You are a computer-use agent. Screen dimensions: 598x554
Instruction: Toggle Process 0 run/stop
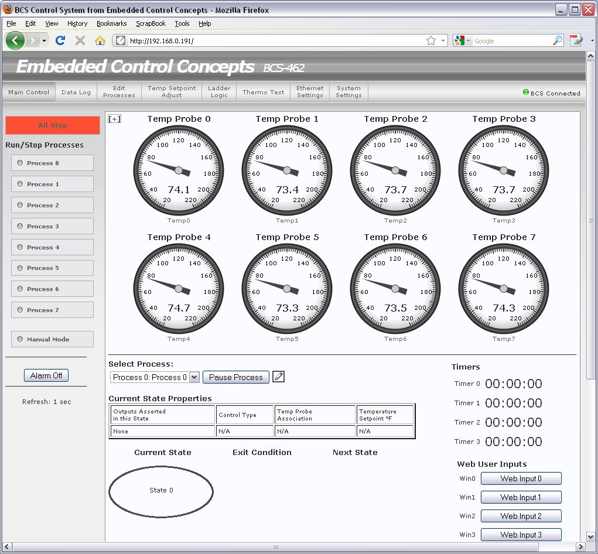[x=52, y=163]
